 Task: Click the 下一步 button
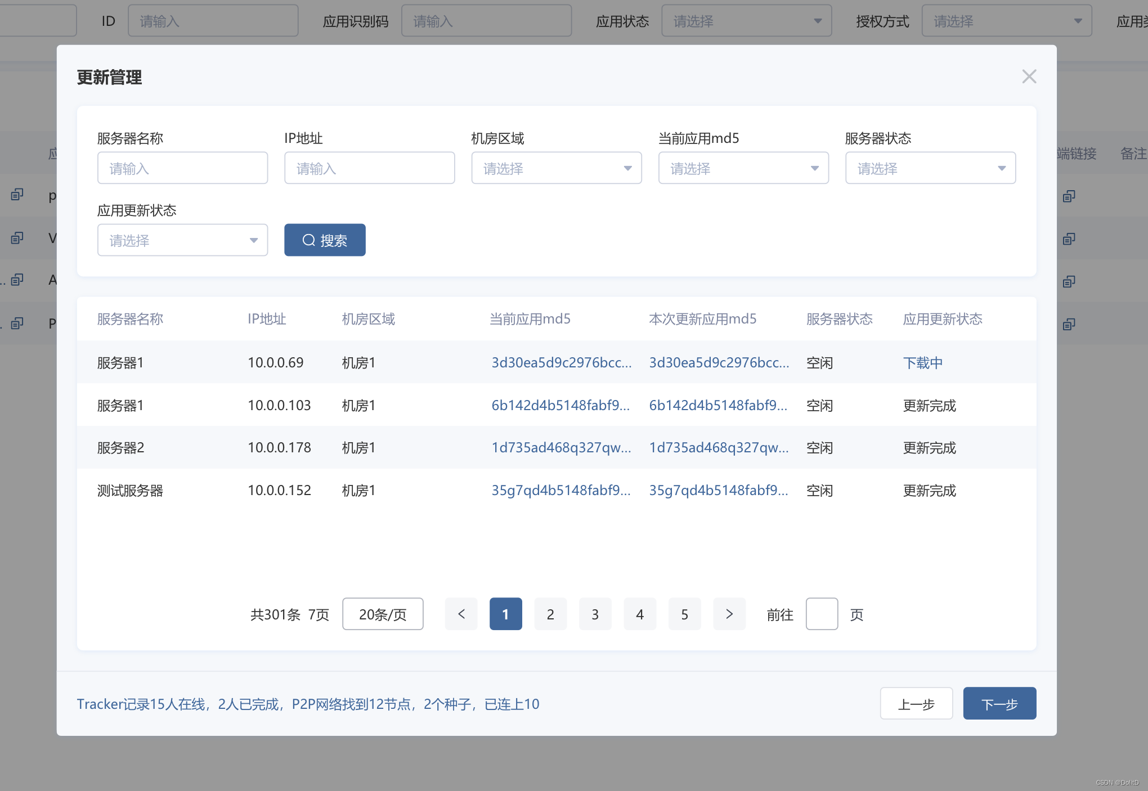point(999,704)
